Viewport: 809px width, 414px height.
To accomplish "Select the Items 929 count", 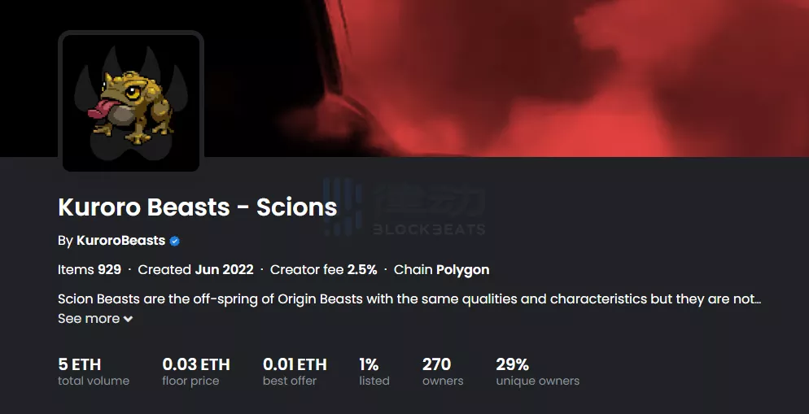I will pyautogui.click(x=90, y=269).
